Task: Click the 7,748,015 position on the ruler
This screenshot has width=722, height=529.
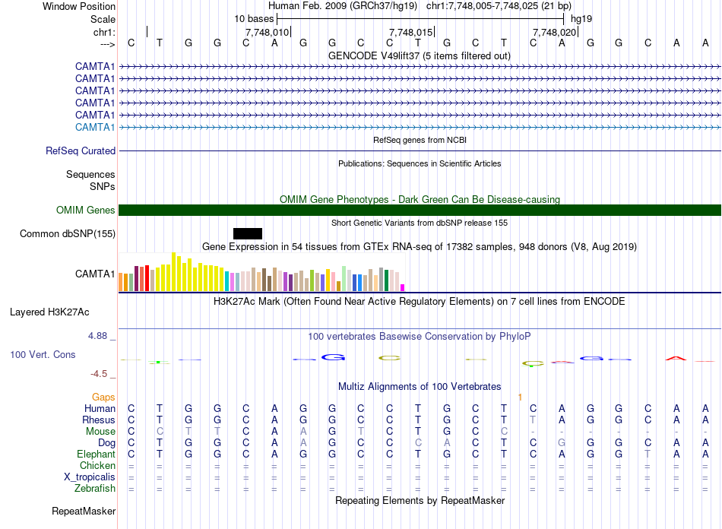Action: 410,32
